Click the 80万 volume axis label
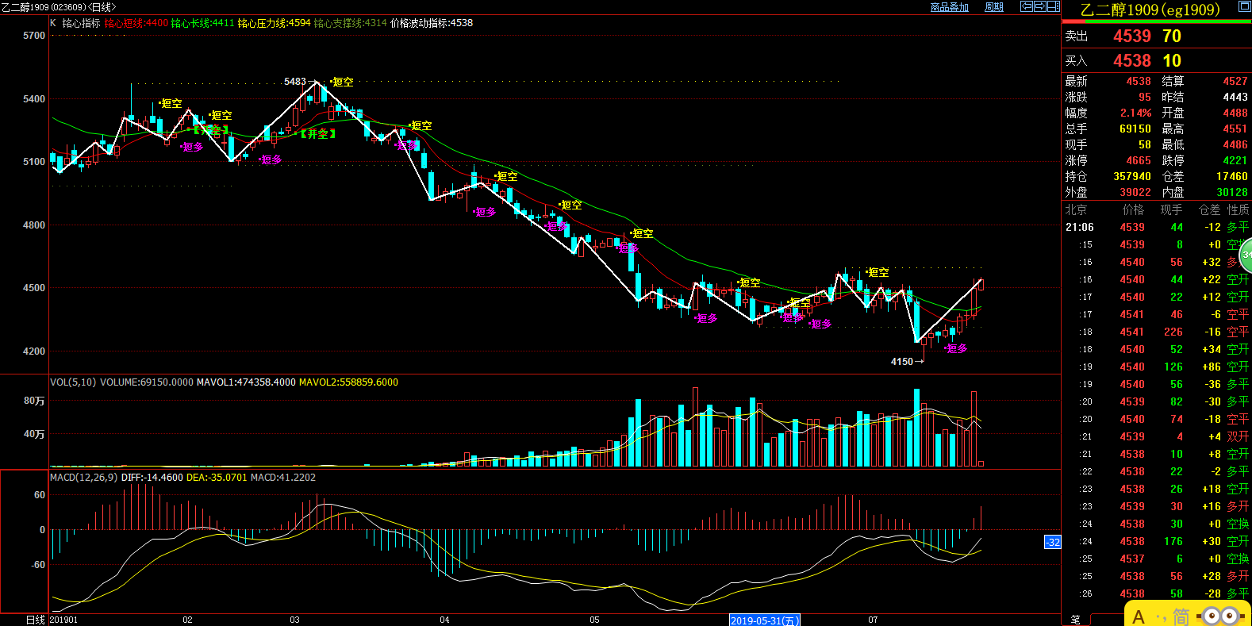 pos(34,401)
